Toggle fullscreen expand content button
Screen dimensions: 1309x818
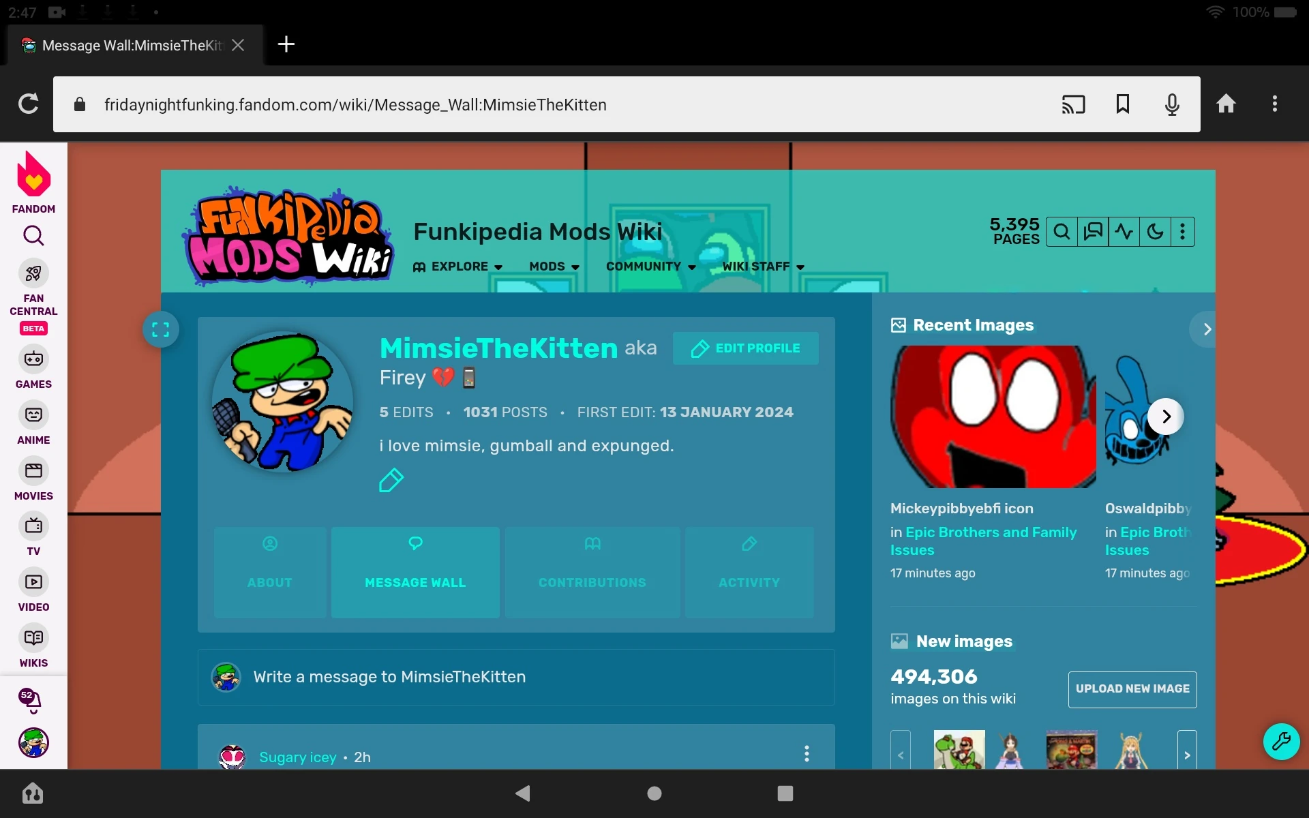tap(161, 330)
